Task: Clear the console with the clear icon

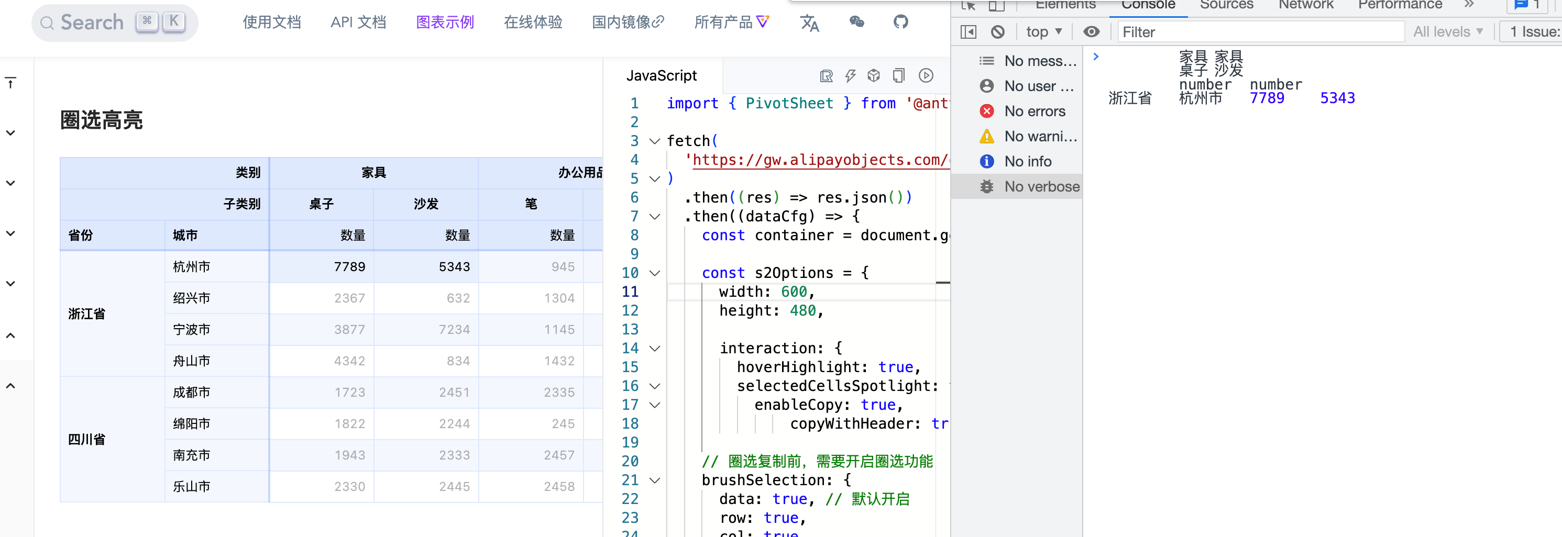Action: point(997,31)
